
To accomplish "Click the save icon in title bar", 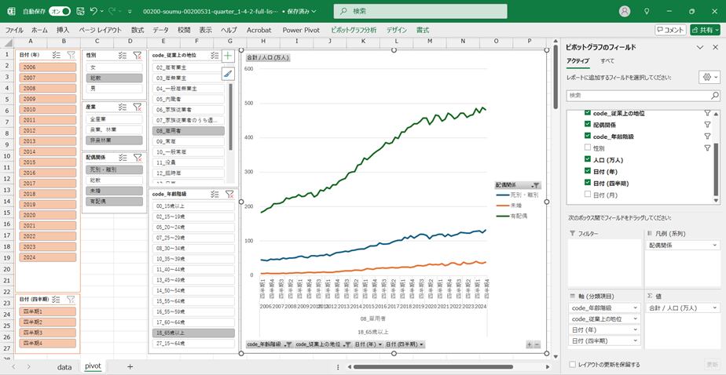I will (x=80, y=11).
